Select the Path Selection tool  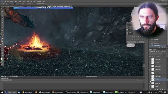click(2, 48)
